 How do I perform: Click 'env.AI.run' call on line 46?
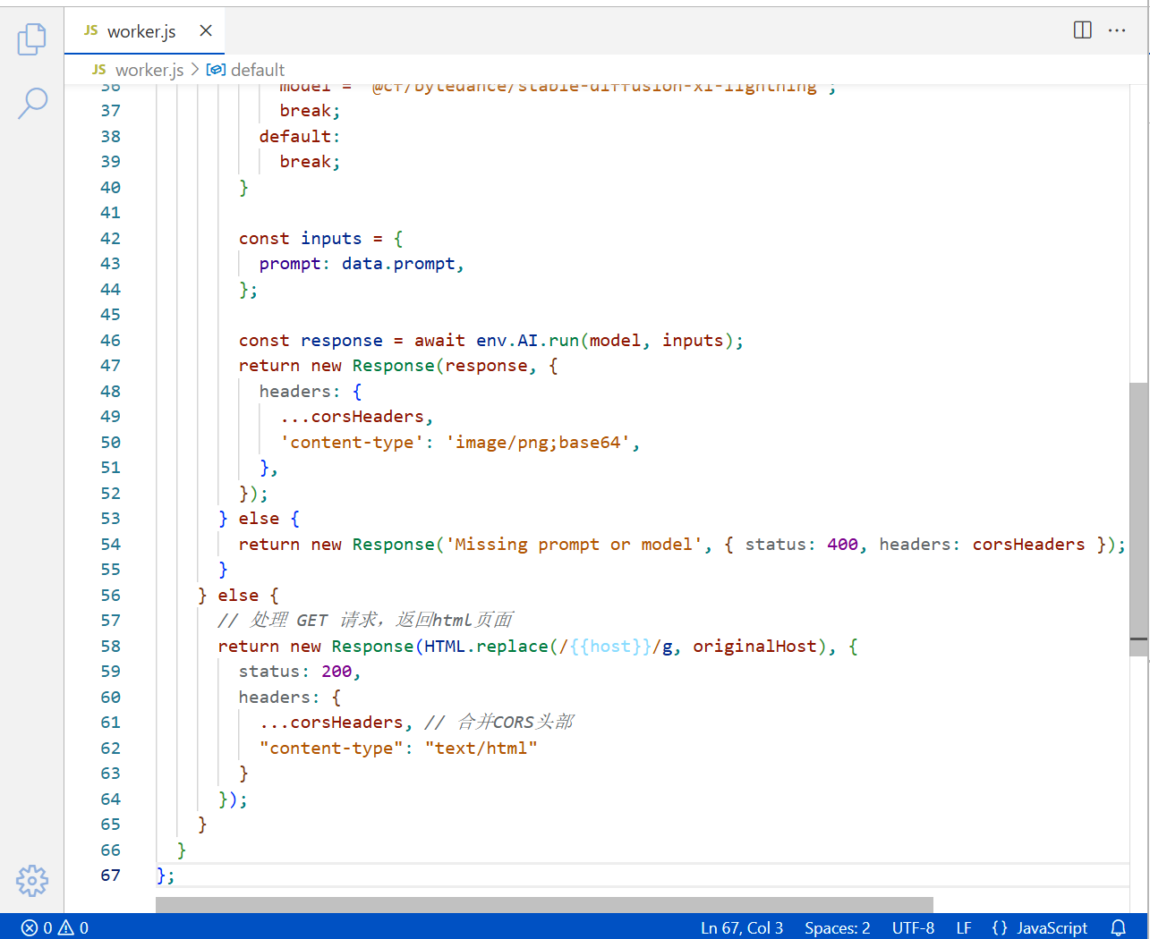click(527, 341)
